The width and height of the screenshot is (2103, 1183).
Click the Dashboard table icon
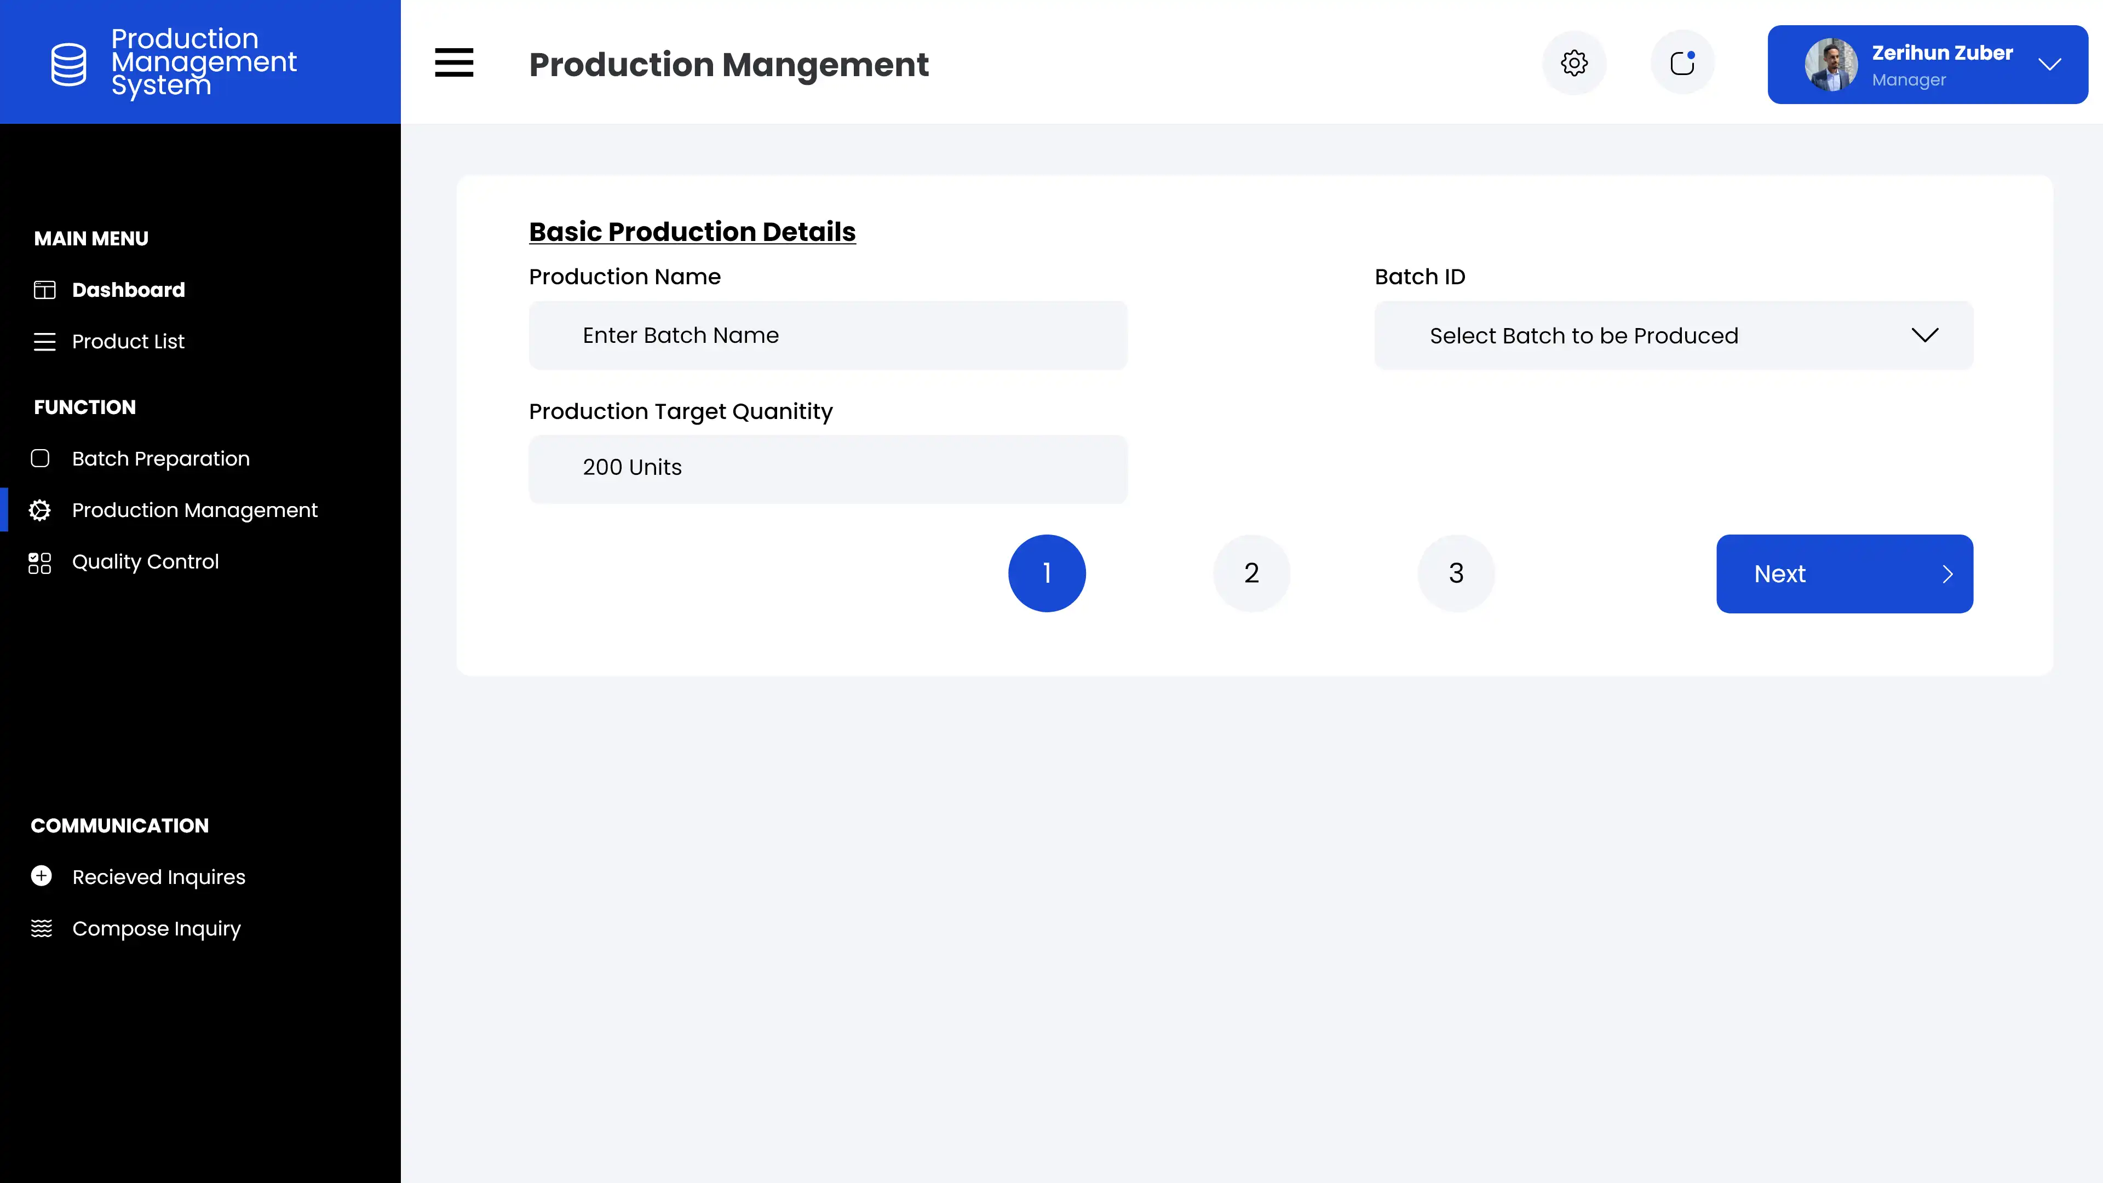[44, 290]
